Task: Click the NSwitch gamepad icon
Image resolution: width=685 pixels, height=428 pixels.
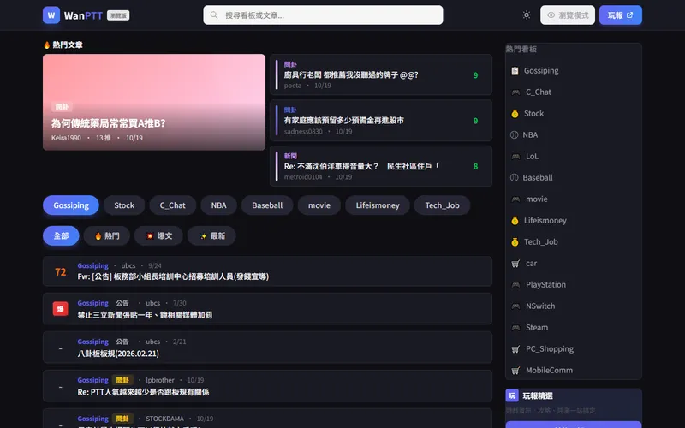Action: [x=516, y=306]
